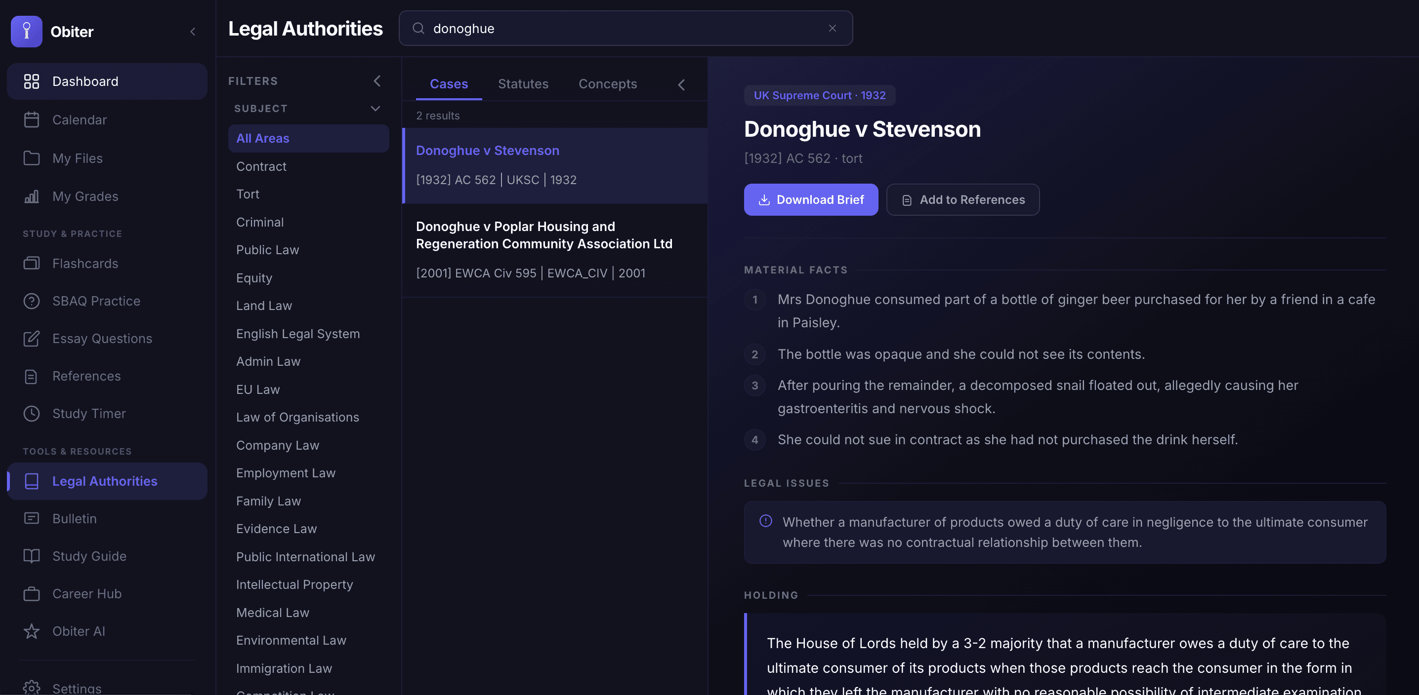Click the UK Supreme Court 1932 badge
Image resolution: width=1419 pixels, height=695 pixels.
tap(820, 96)
